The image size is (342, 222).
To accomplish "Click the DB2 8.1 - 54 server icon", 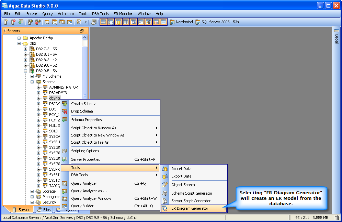I will pos(32,54).
